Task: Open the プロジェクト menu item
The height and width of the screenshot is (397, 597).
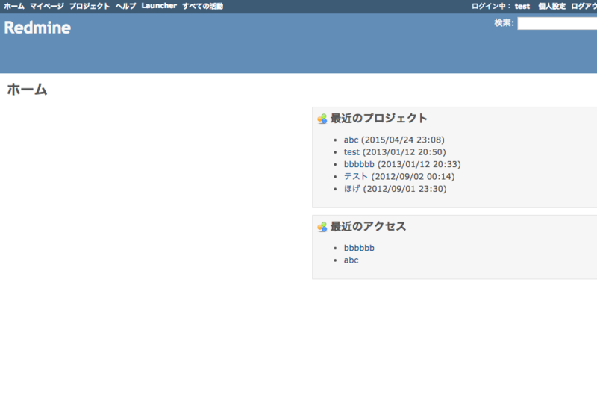Action: pyautogui.click(x=90, y=6)
